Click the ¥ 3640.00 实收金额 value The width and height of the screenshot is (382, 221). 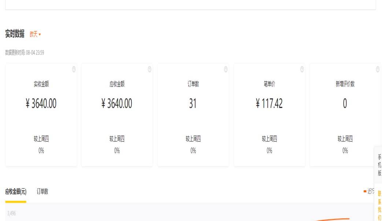coord(41,104)
